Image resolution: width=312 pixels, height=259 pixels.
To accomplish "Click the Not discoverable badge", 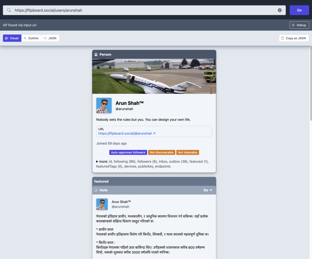I will [x=161, y=152].
